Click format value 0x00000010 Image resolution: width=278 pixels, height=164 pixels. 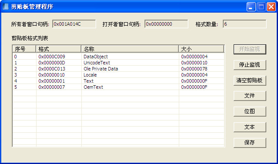tap(52, 75)
